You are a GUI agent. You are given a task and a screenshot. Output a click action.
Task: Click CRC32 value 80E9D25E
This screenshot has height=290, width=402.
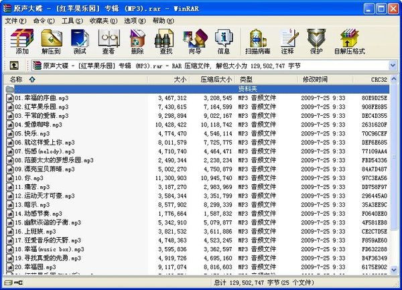click(x=375, y=98)
